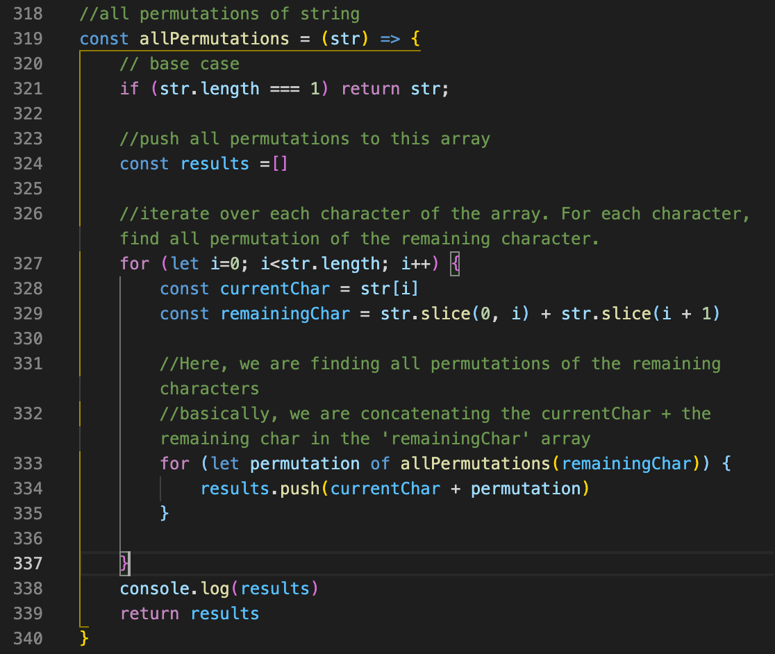Click the return results statement on line 339

189,613
